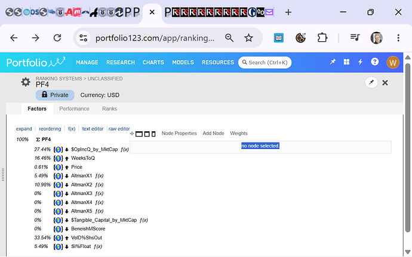Select the PF4 root node
412x257 pixels.
click(x=46, y=140)
